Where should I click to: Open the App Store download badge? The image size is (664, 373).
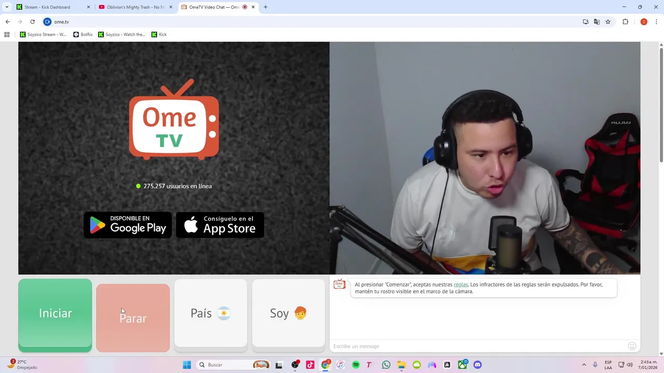click(x=220, y=225)
